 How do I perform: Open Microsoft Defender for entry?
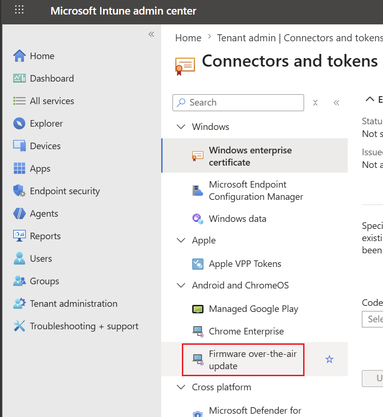(x=255, y=411)
